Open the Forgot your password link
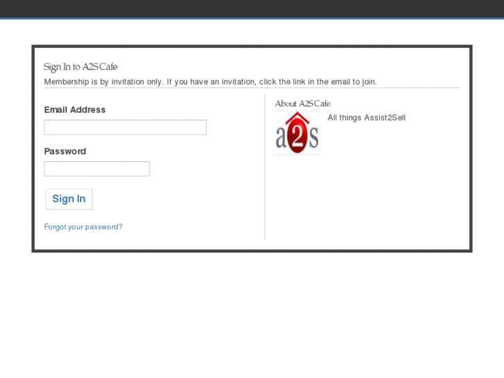 point(83,227)
